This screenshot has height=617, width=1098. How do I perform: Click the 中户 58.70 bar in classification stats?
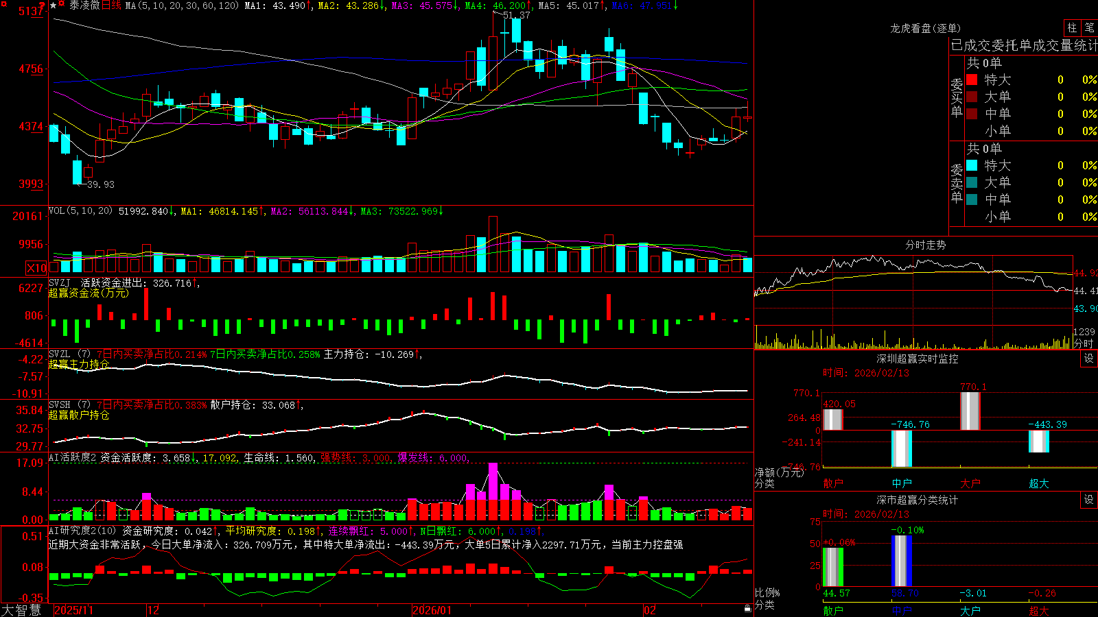(902, 561)
